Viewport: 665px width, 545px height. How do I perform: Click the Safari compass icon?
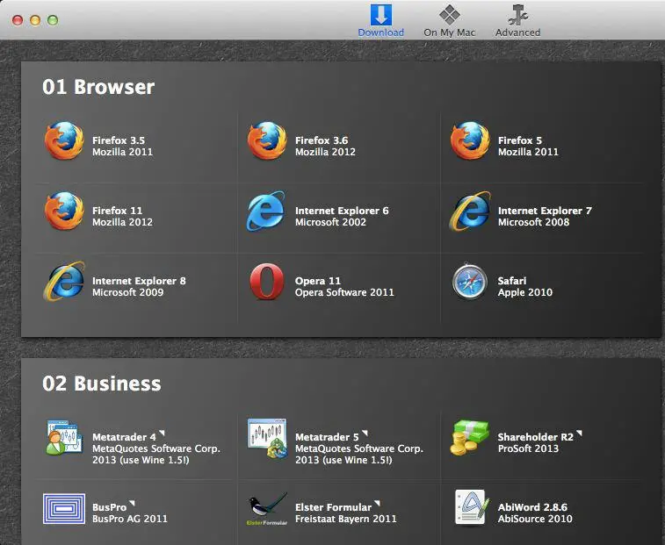point(469,282)
